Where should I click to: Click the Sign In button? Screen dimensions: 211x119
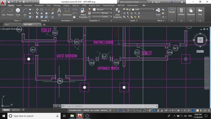pyautogui.click(x=156, y=2)
